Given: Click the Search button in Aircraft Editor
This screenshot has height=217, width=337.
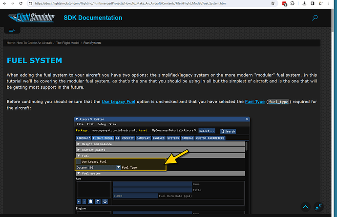Looking at the screenshot, I should (x=228, y=131).
